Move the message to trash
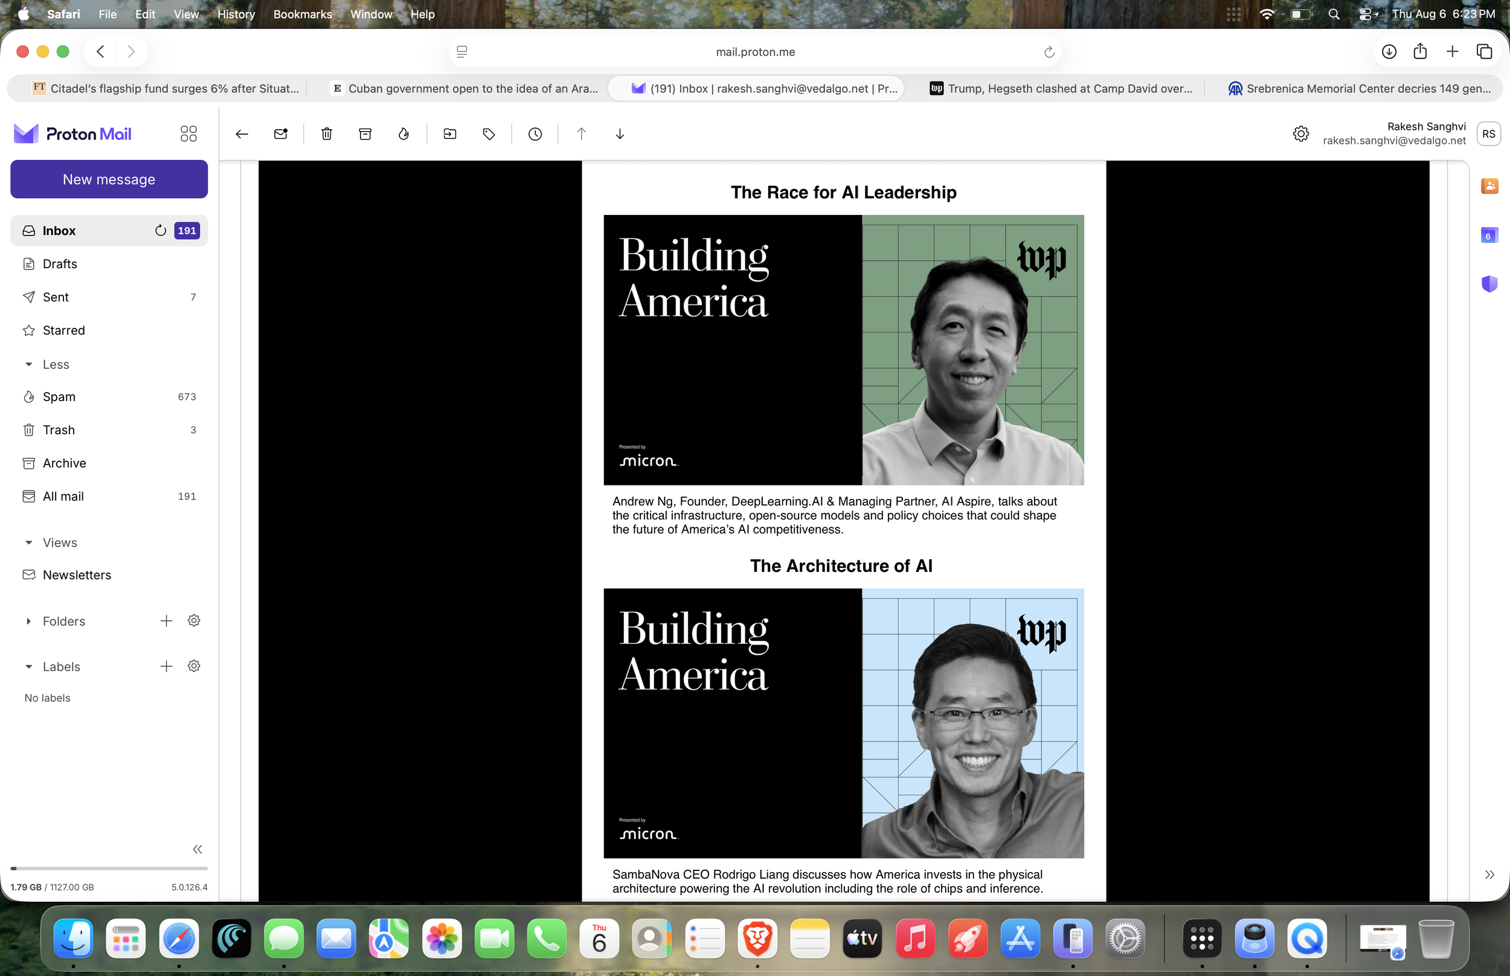1510x976 pixels. coord(326,133)
